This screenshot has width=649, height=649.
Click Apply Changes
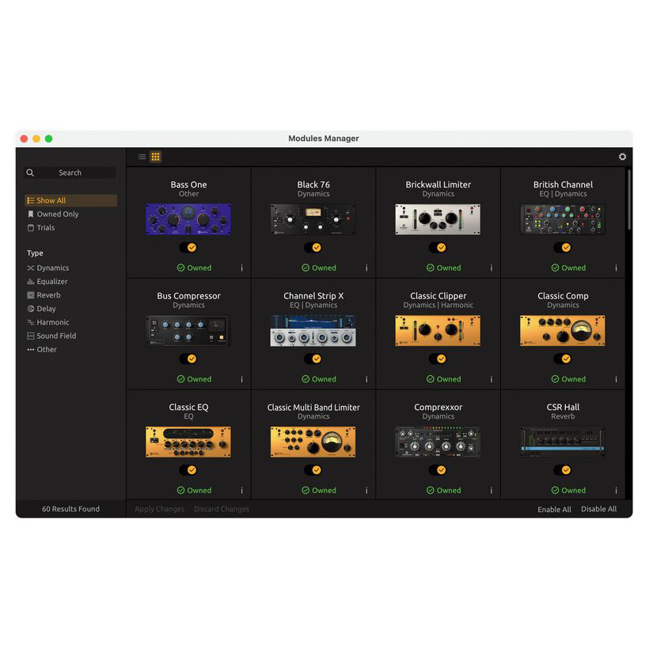tap(160, 509)
